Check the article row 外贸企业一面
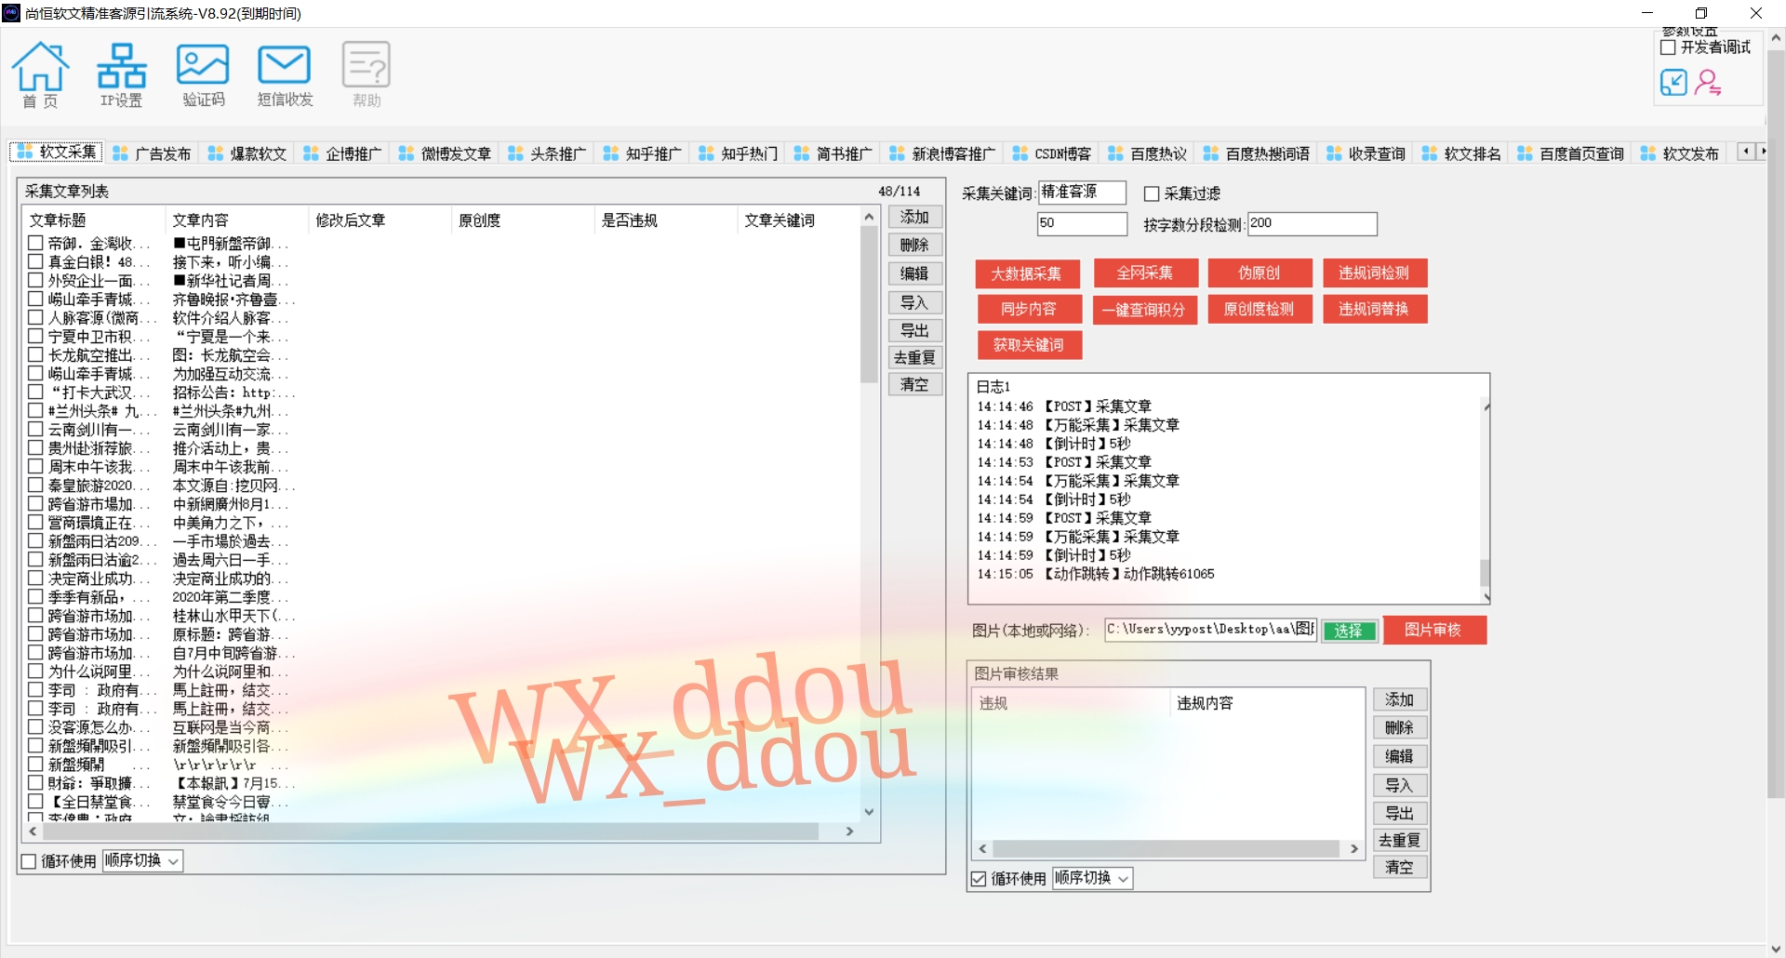 (35, 280)
